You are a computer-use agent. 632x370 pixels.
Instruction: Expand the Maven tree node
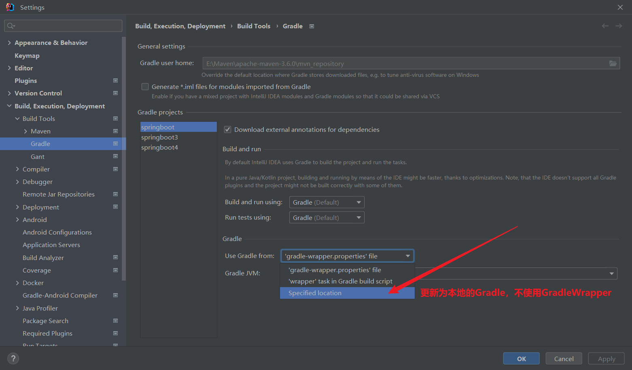pos(25,131)
